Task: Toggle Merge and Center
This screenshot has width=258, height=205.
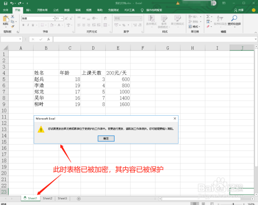Action: click(105, 25)
